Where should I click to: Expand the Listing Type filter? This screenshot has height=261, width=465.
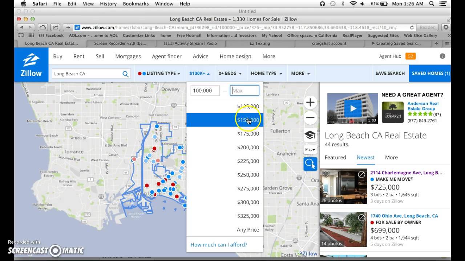coord(159,73)
